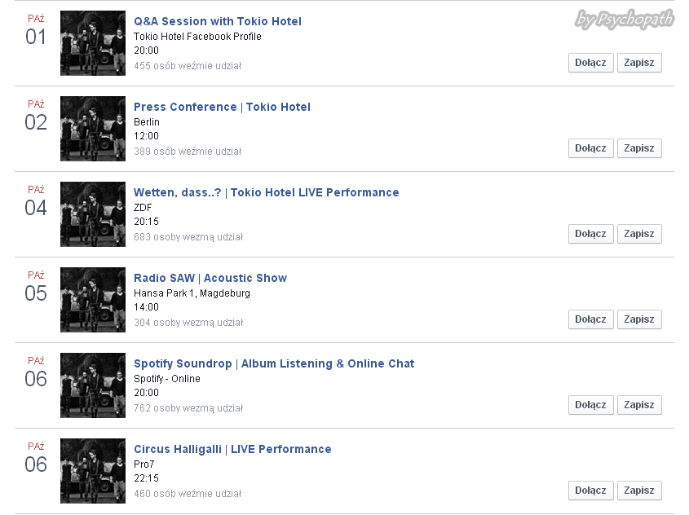Click the Q&A Session event thumbnail photo

coord(93,43)
